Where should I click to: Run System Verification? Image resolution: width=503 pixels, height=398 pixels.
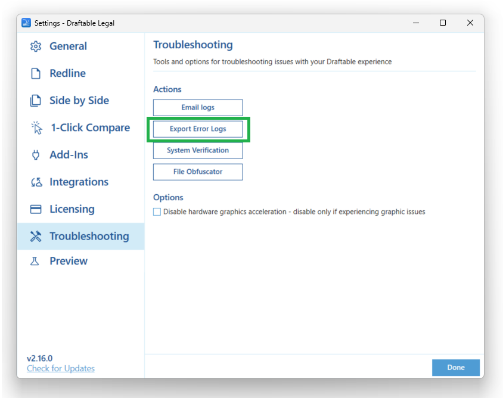198,150
